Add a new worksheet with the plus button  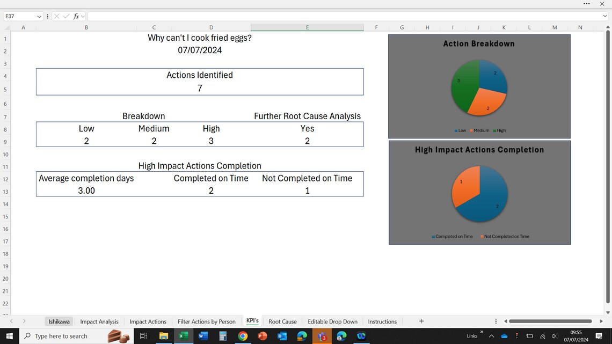click(421, 321)
